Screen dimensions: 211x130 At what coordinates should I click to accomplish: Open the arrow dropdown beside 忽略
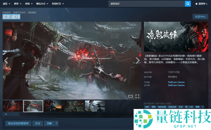click(57, 123)
